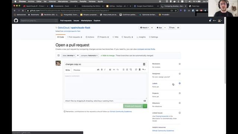Viewport: 238px width, 134px height.
Task: Click the Linked issues info icon
Action: point(180,113)
